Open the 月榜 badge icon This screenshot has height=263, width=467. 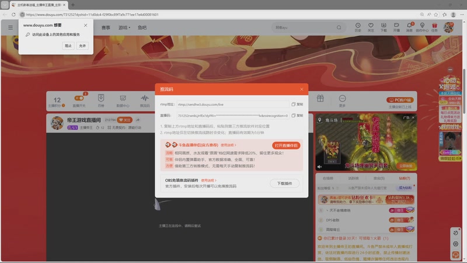click(101, 101)
